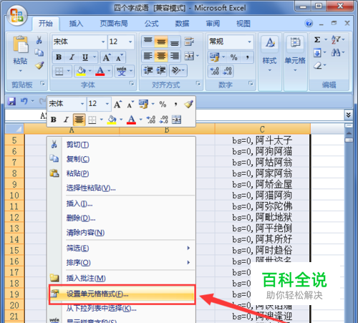This screenshot has height=323, width=358.
Task: Expand the 样式 styles dropdown
Action: [270, 70]
